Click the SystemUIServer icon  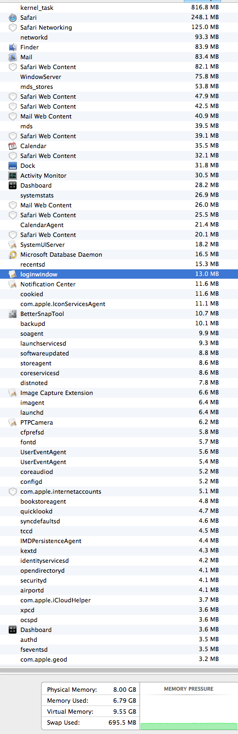pos(13,245)
